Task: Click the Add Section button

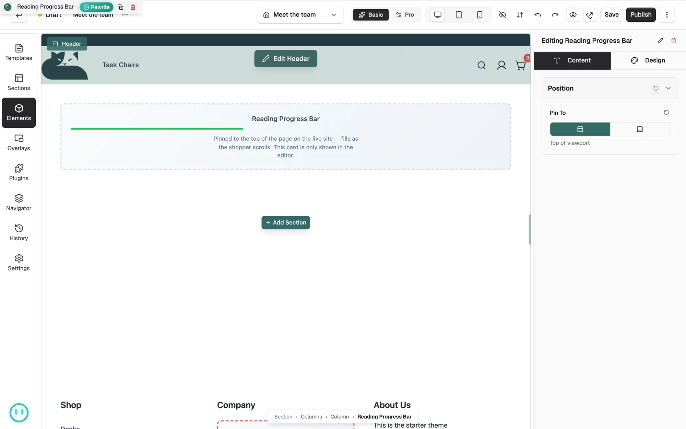Action: coord(286,222)
